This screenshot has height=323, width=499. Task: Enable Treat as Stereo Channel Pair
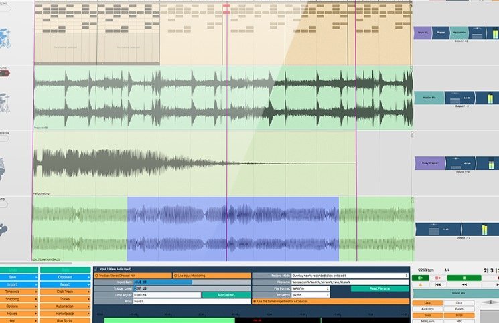click(133, 275)
